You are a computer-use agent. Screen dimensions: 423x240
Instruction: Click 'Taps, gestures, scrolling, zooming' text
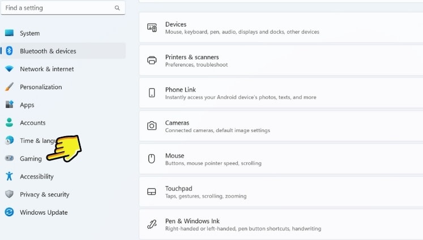click(x=206, y=196)
